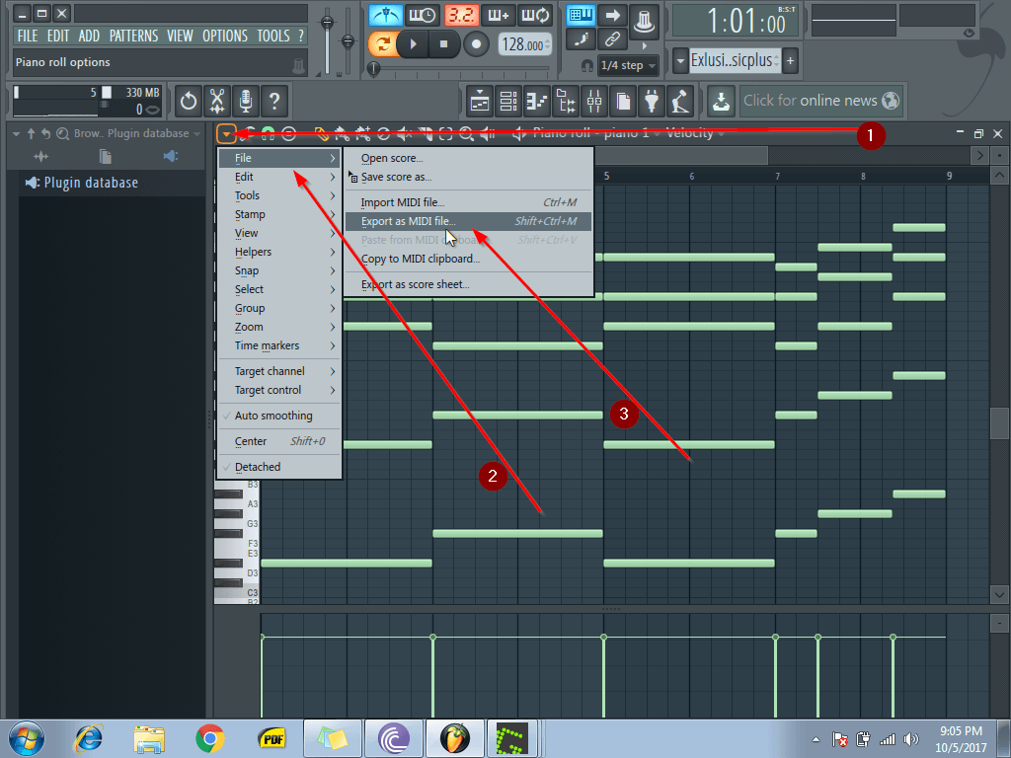Screen dimensions: 1011x758
Task: Select Import MIDI file
Action: point(468,202)
